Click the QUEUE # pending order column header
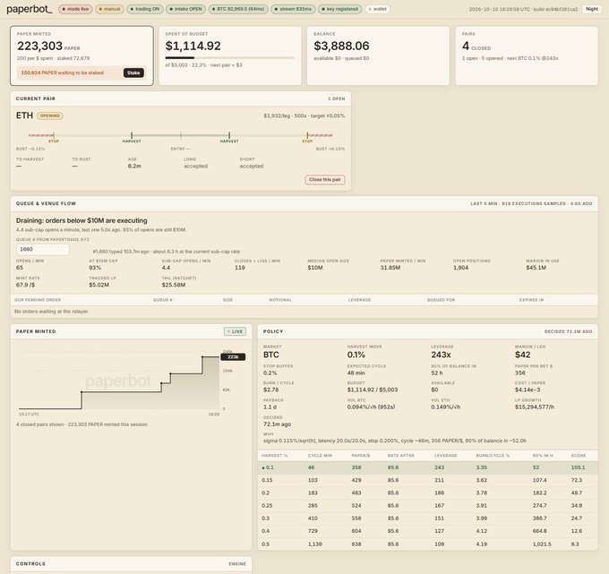The image size is (609, 574). (163, 300)
